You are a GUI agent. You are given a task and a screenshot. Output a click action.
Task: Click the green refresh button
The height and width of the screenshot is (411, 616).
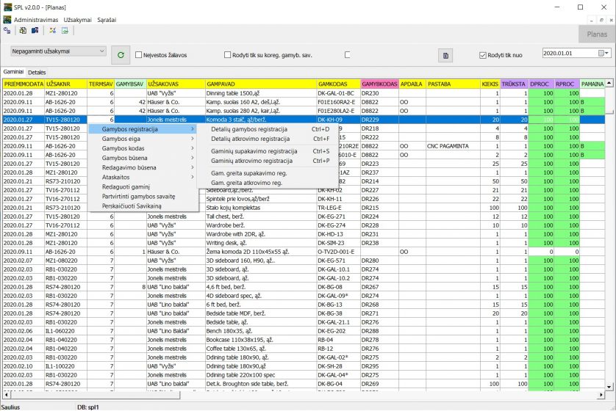coord(121,55)
